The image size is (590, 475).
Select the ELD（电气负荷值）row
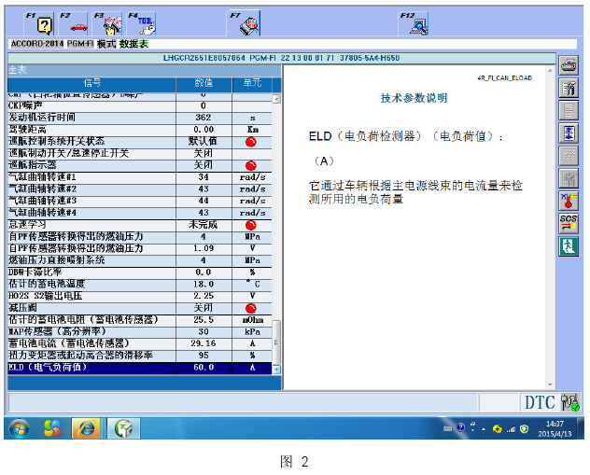click(140, 368)
